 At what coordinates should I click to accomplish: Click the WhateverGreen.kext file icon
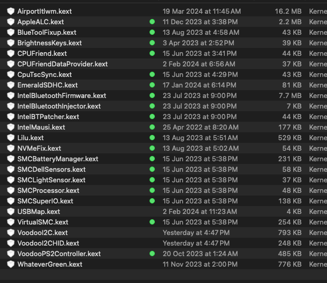pos(11,264)
